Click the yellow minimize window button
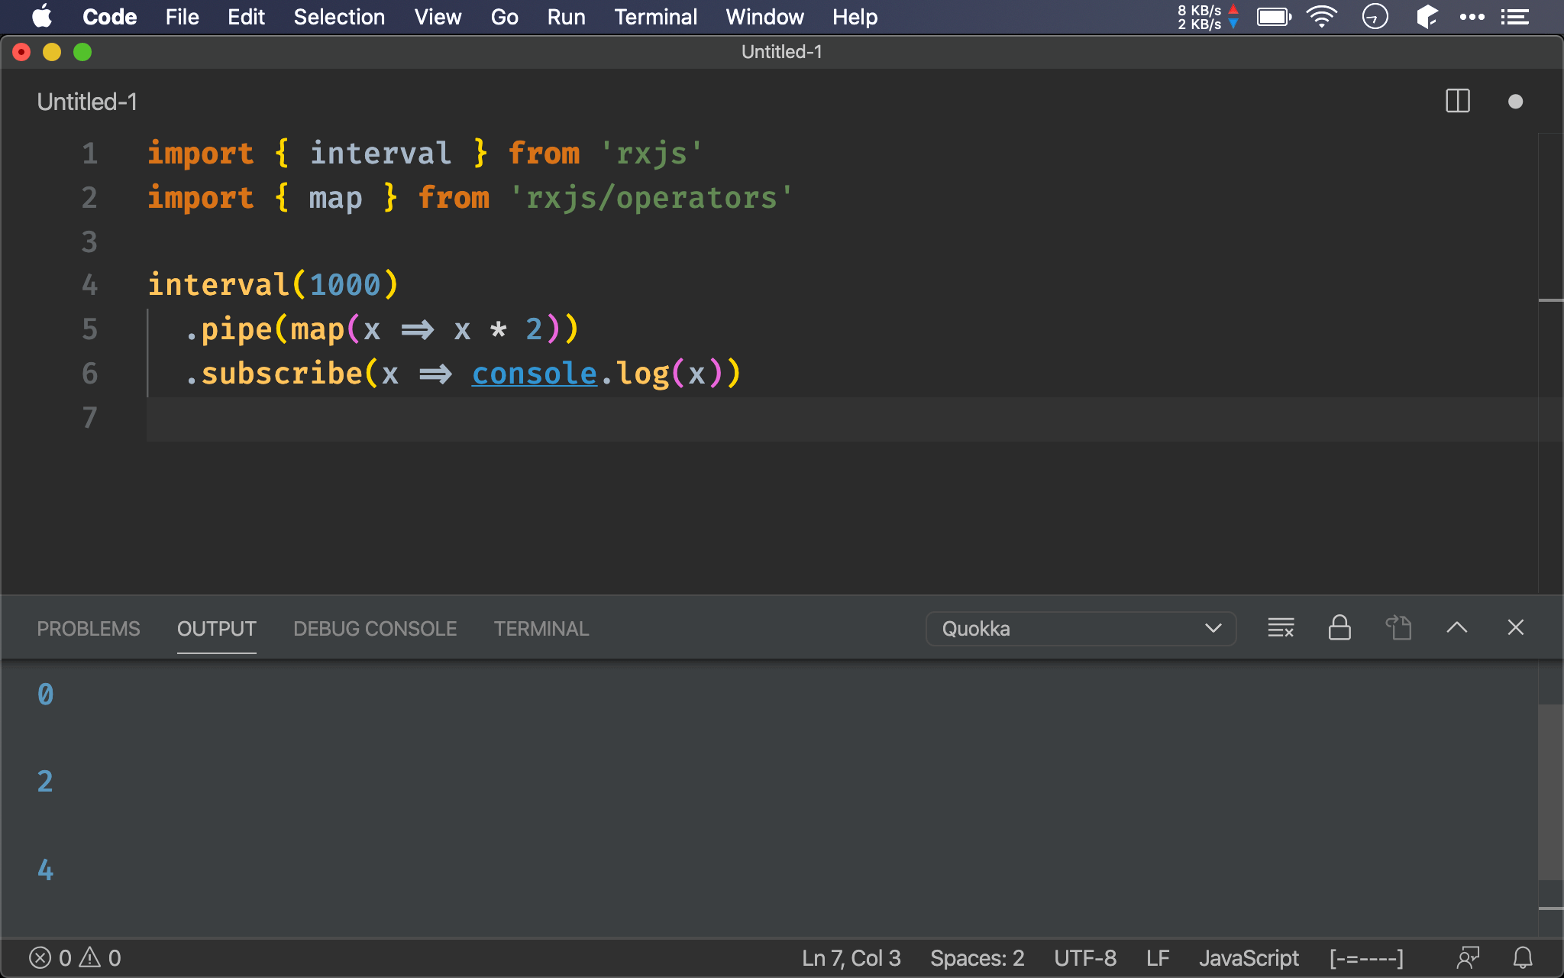This screenshot has width=1564, height=978. click(52, 52)
